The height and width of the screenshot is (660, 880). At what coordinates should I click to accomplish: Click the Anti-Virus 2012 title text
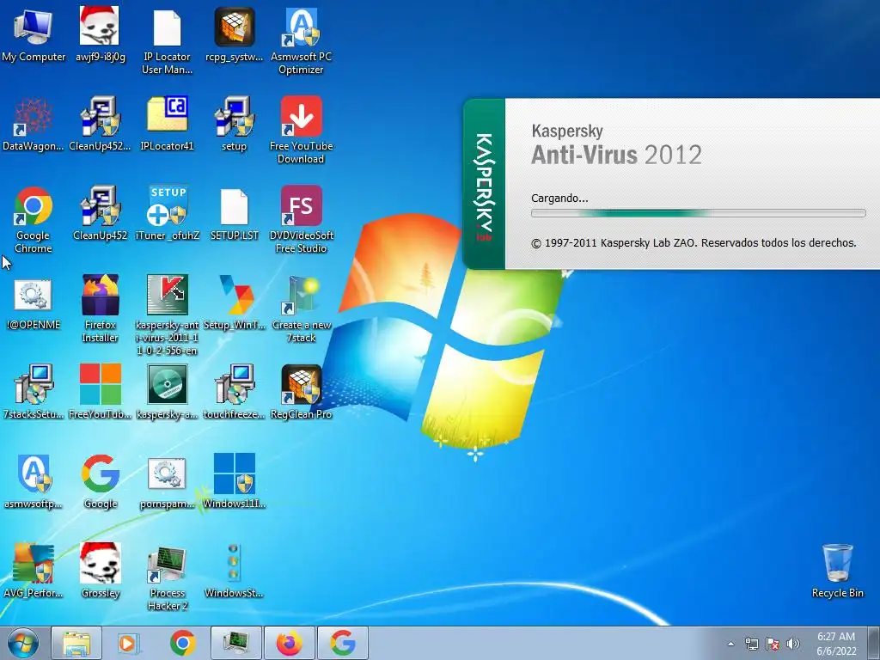point(616,155)
